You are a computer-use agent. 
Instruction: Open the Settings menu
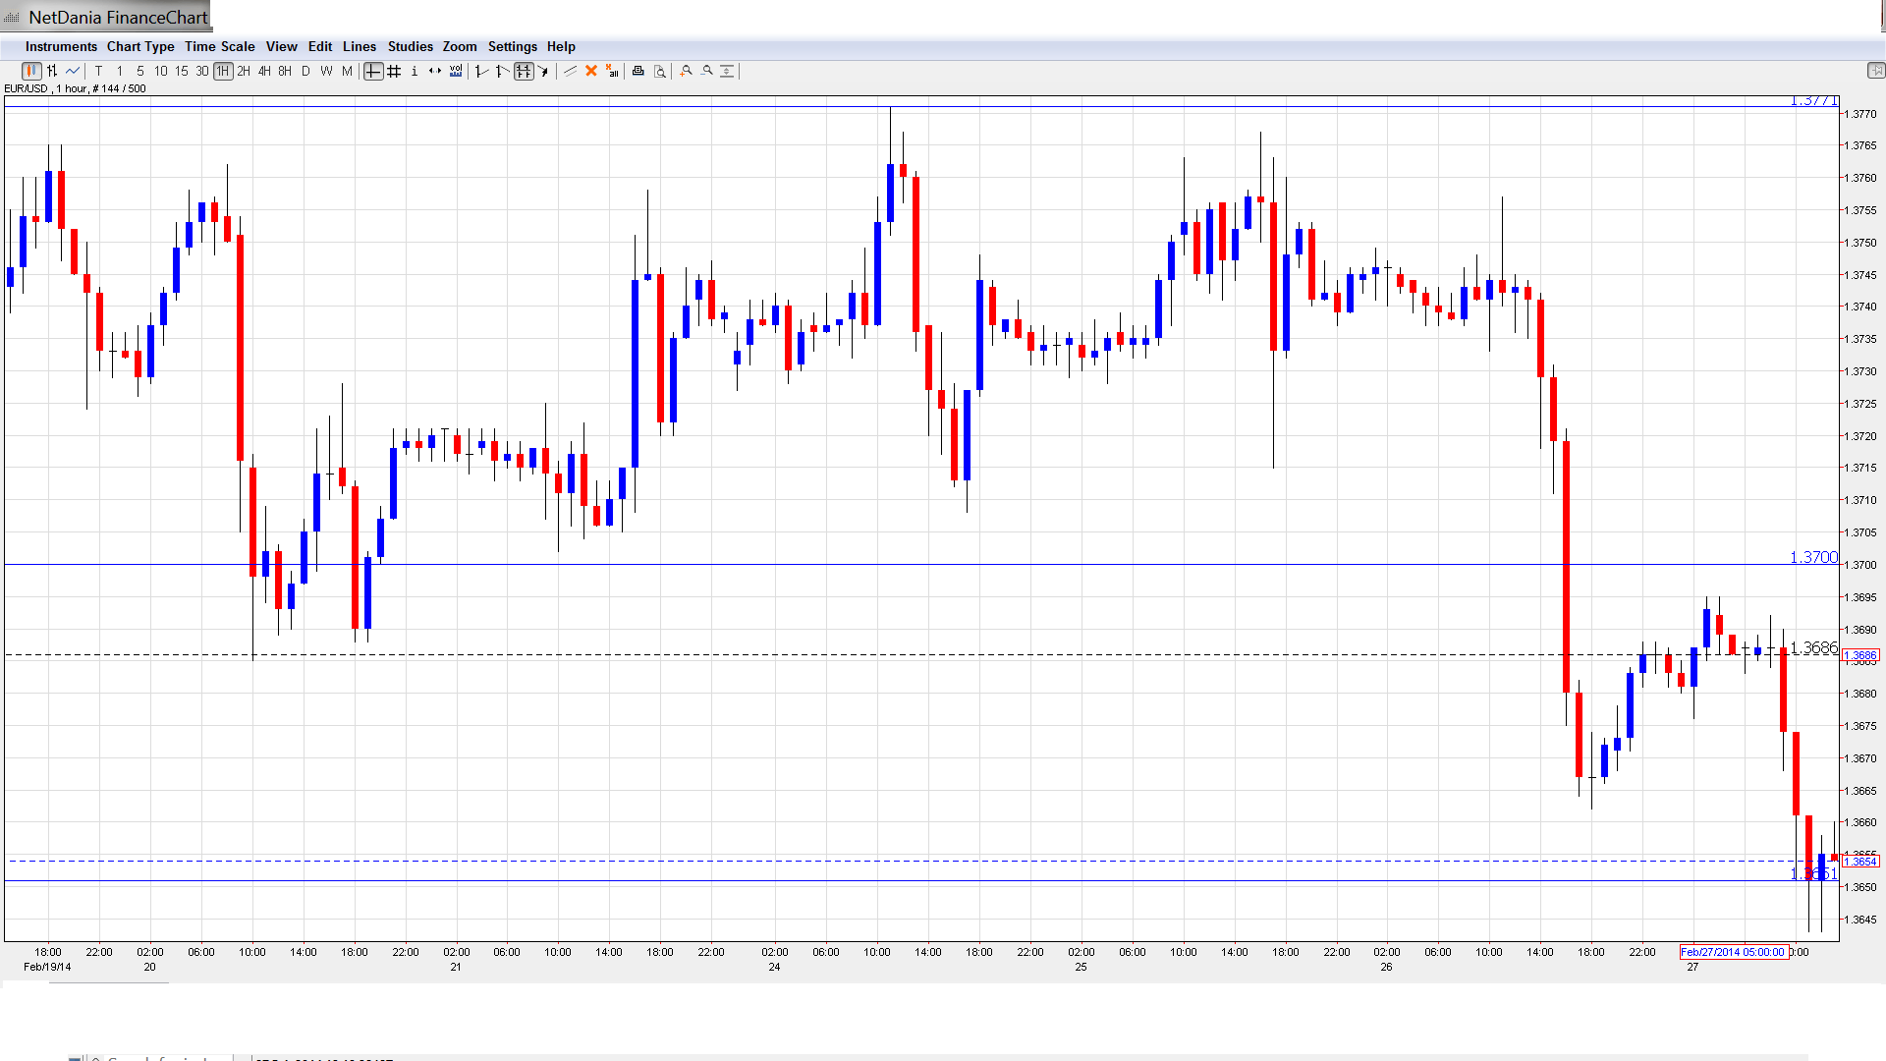tap(512, 46)
